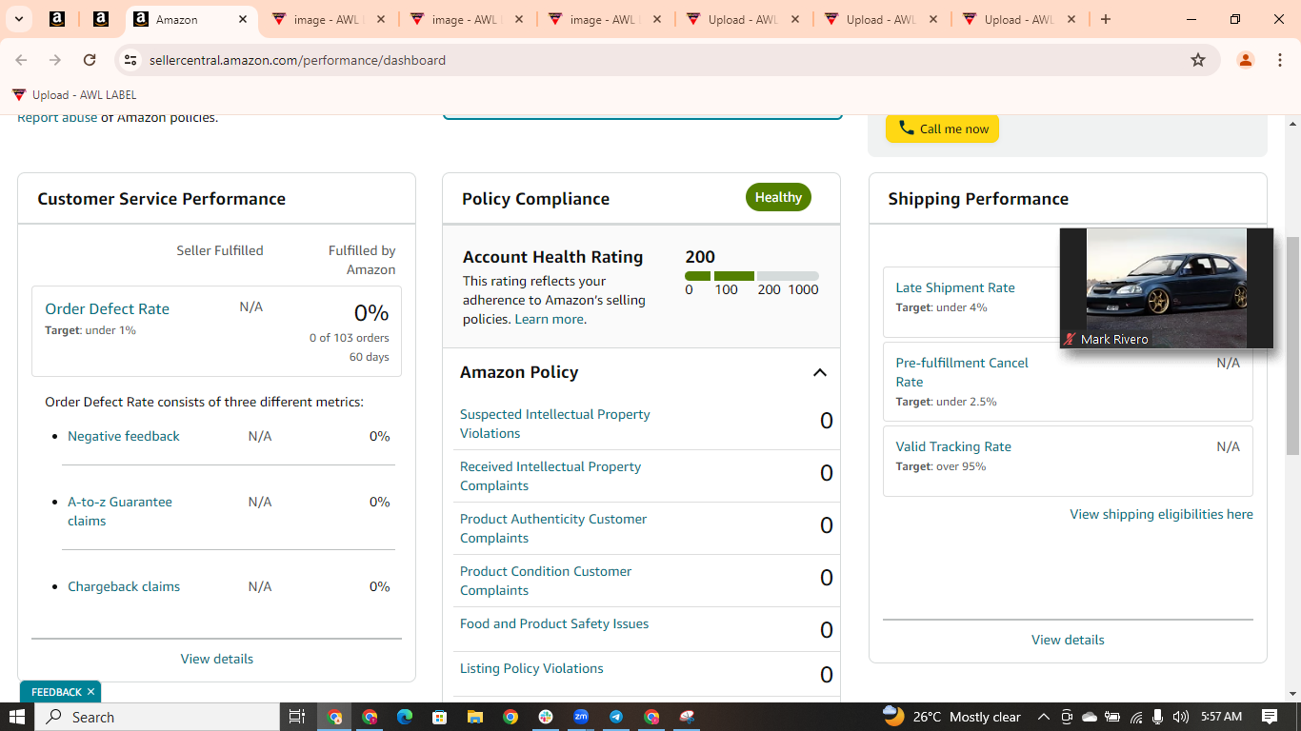Open the volume control in tray
Screen dimensions: 1301x731
tap(1181, 717)
